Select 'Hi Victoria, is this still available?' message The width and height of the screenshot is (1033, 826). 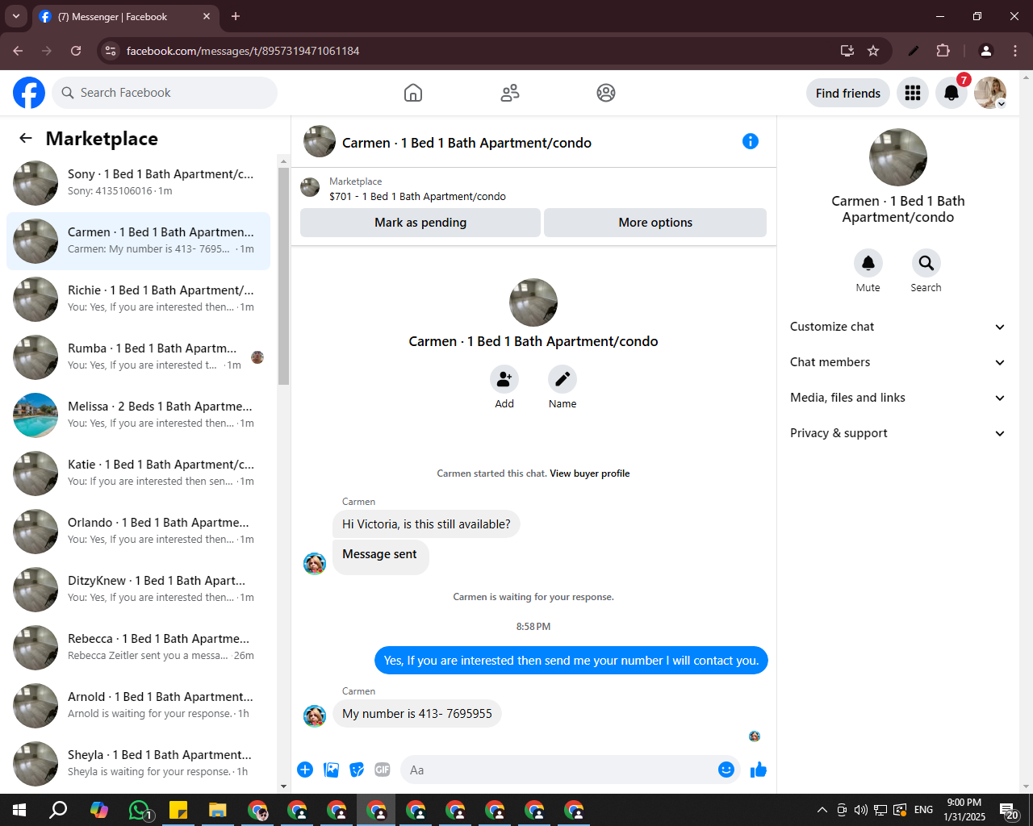click(426, 524)
